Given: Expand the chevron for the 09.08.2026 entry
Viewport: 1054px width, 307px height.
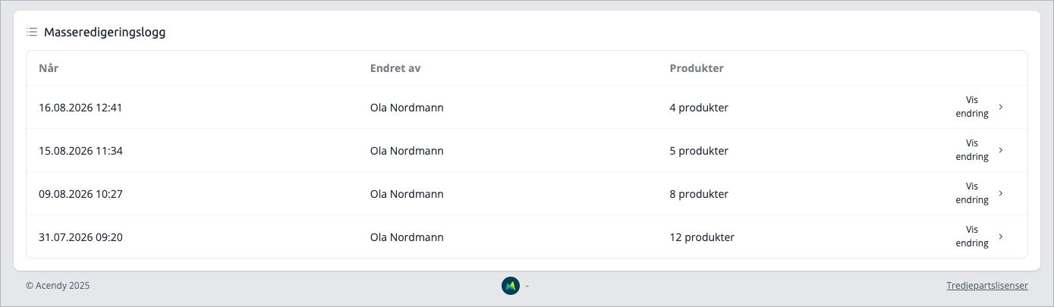Looking at the screenshot, I should [1000, 193].
